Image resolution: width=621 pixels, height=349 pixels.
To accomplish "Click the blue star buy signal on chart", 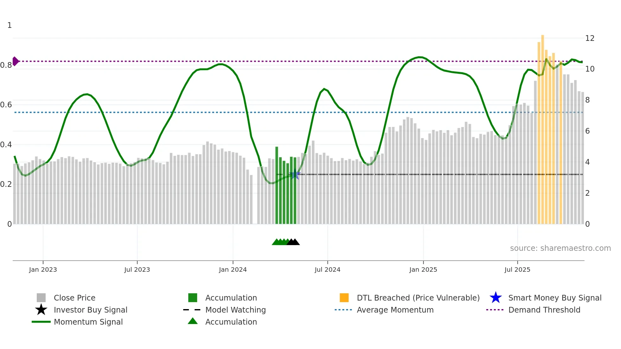I will pyautogui.click(x=295, y=174).
